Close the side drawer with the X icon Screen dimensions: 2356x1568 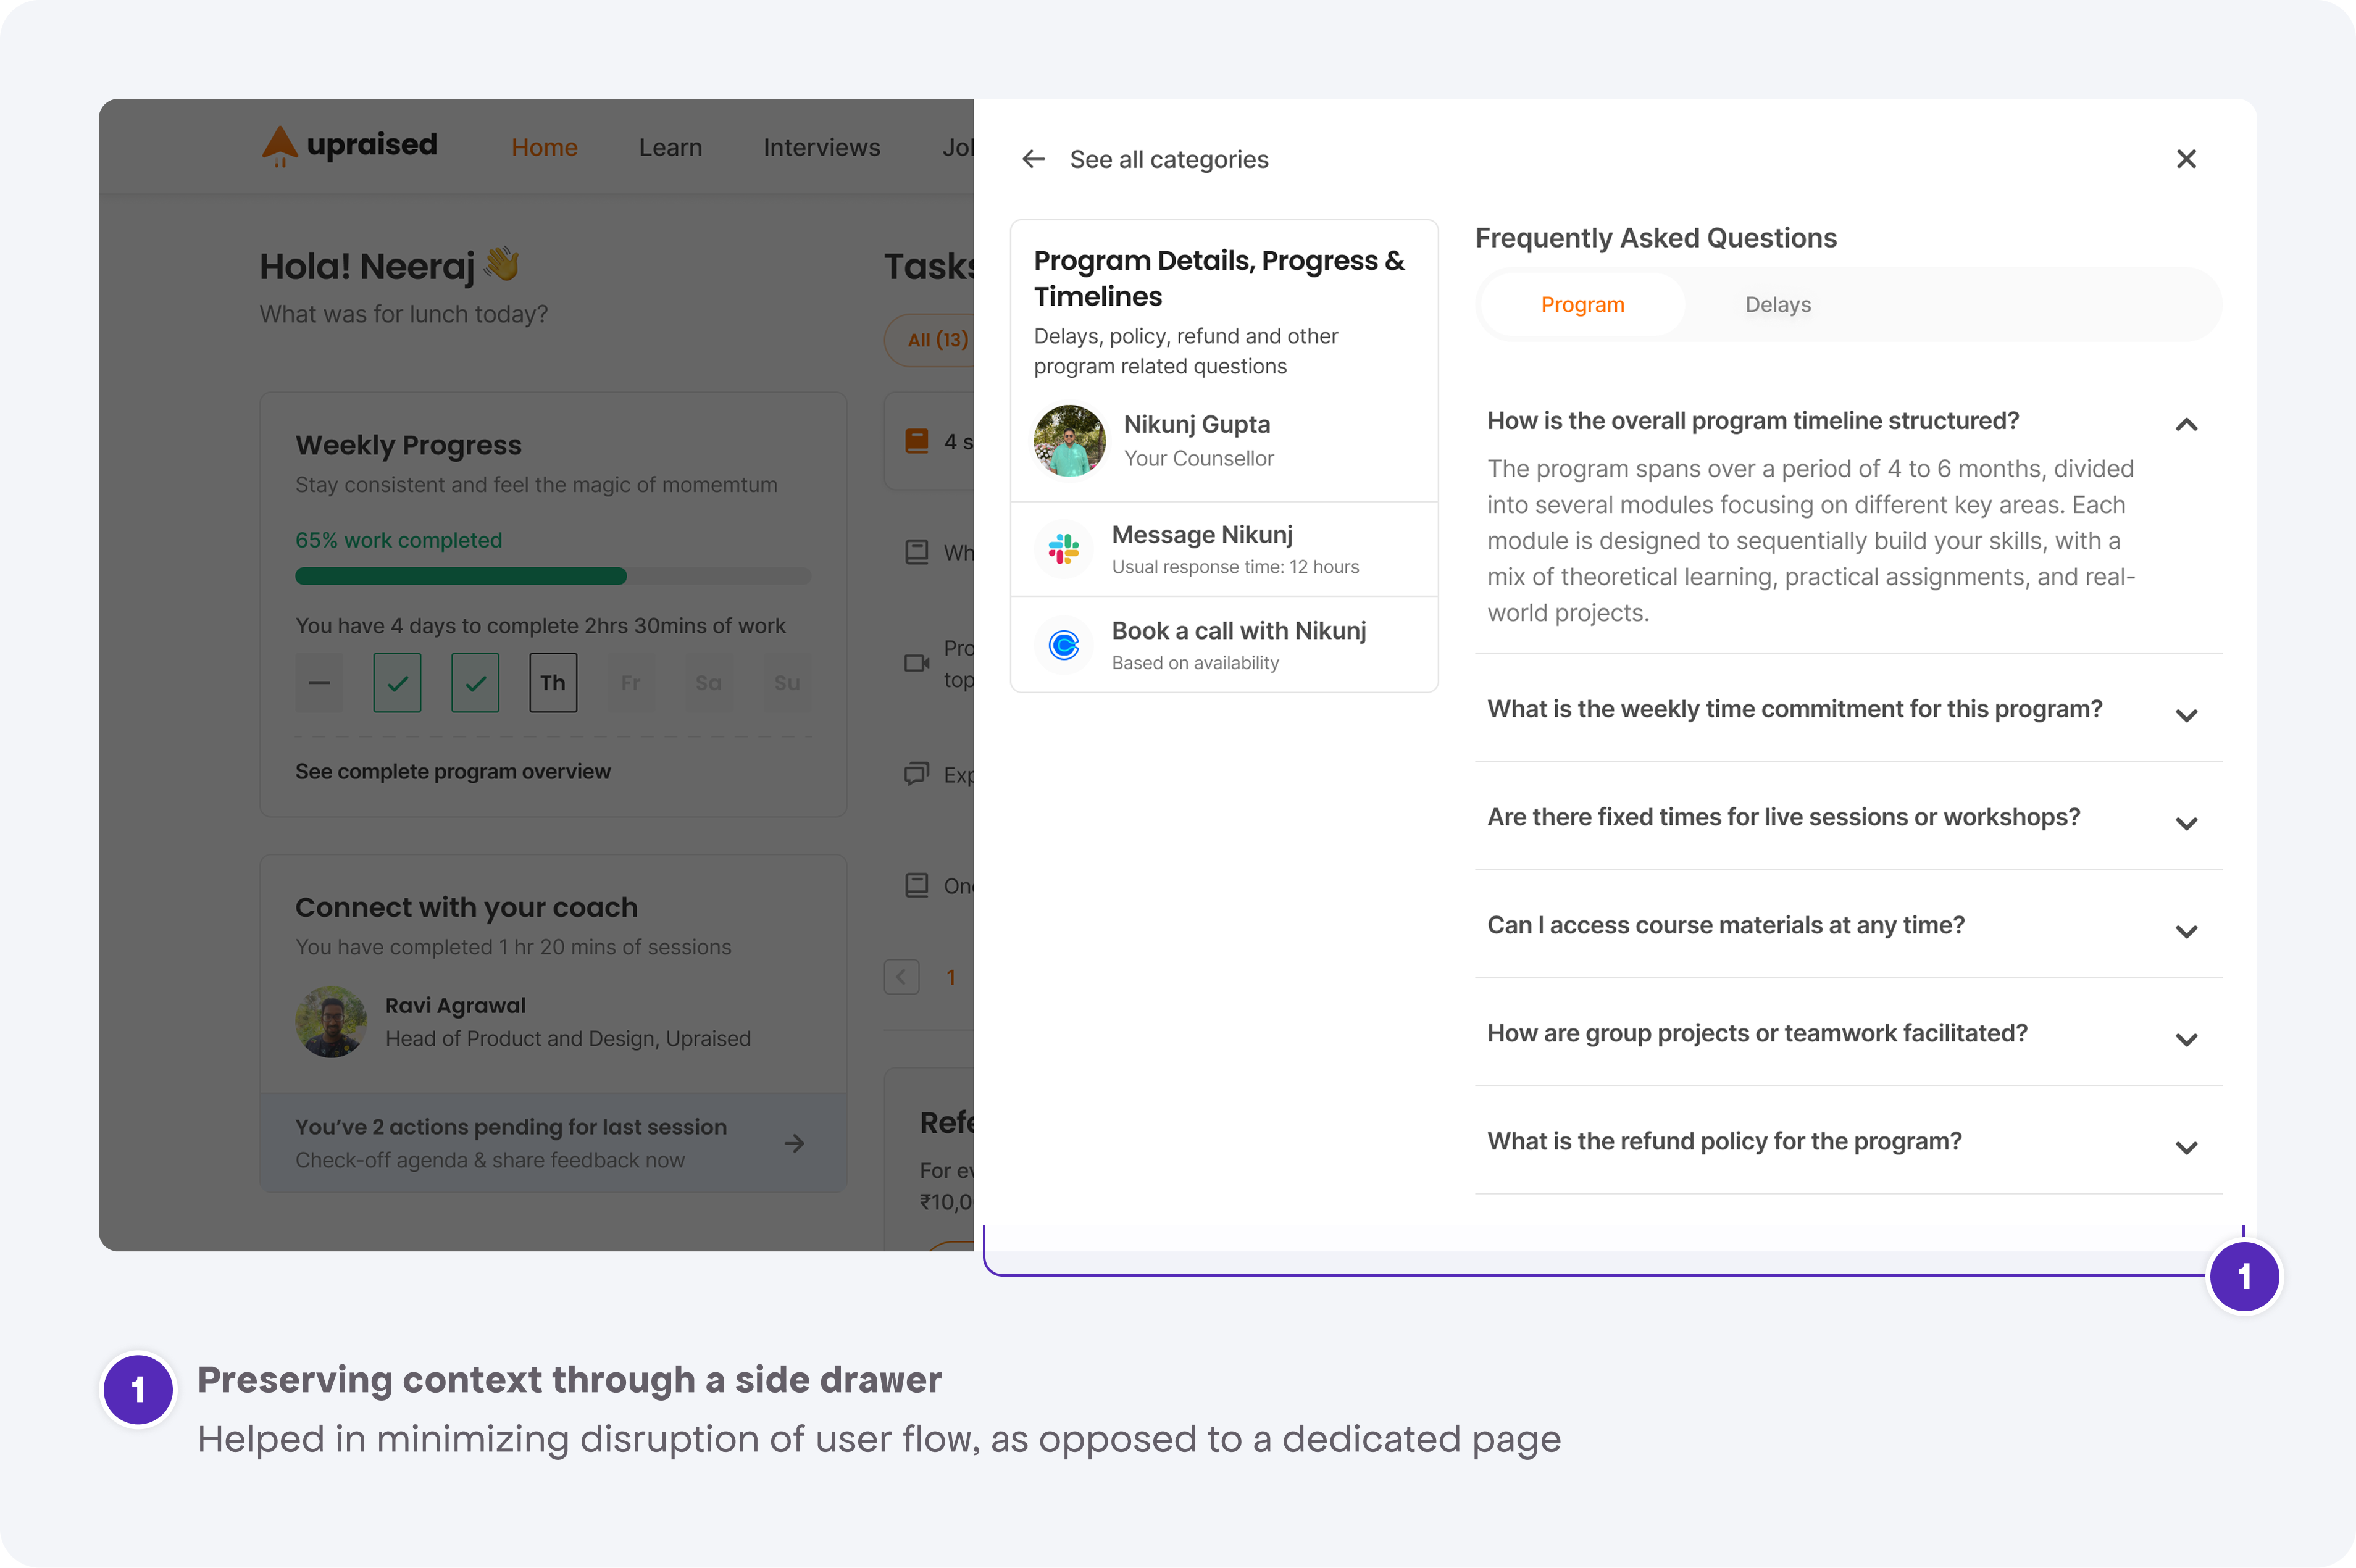pos(2186,159)
